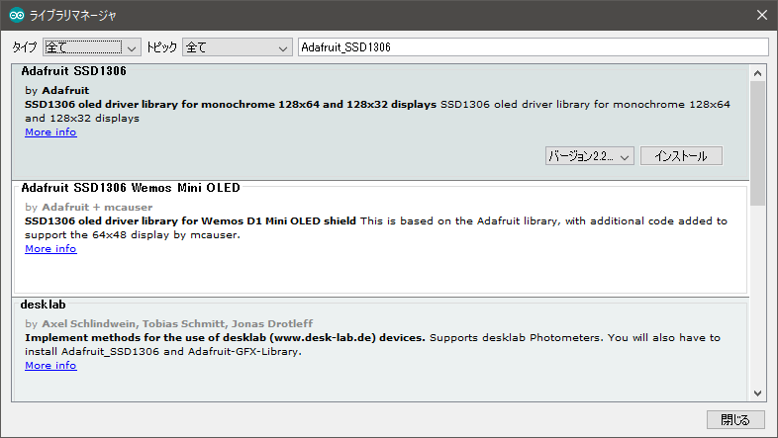
Task: Open the タイプ (Type) dropdown
Action: tap(92, 47)
